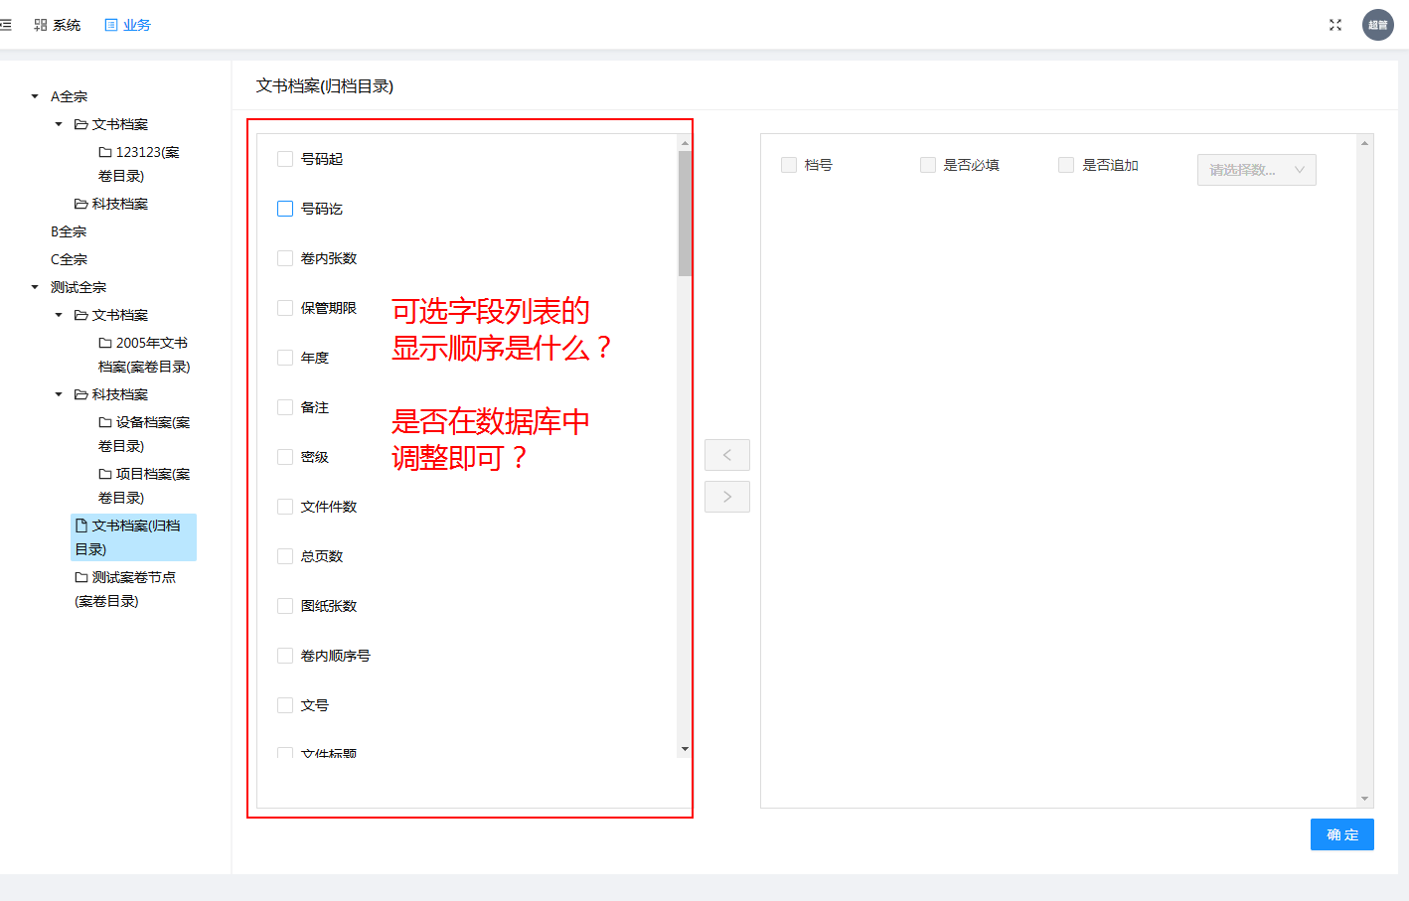Check the 年度 field checkbox
Image resolution: width=1409 pixels, height=901 pixels.
(x=285, y=358)
